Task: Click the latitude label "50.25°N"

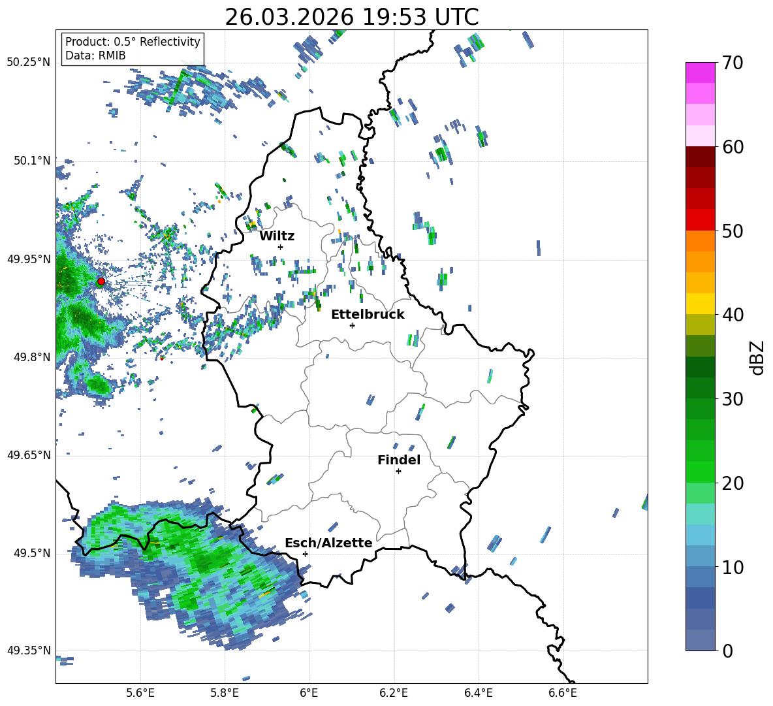Action: [29, 63]
